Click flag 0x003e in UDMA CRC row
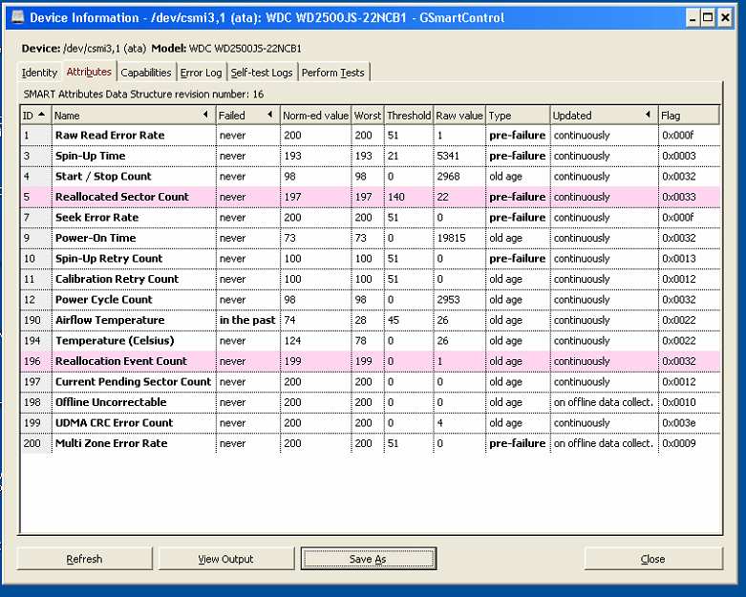Viewport: 746px width, 597px height. 678,423
